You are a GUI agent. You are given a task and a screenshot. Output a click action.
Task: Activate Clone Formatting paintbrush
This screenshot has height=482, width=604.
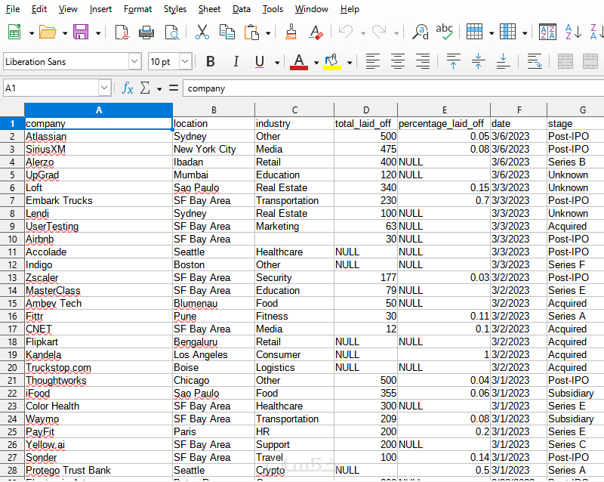coord(291,32)
